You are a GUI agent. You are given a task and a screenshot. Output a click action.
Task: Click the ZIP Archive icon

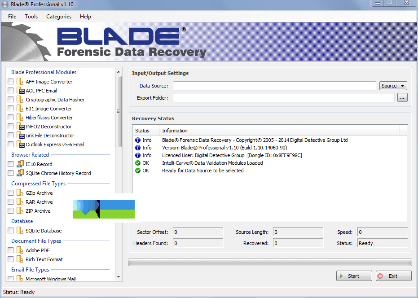(x=20, y=210)
